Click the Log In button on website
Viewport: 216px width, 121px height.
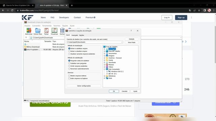tap(167, 17)
